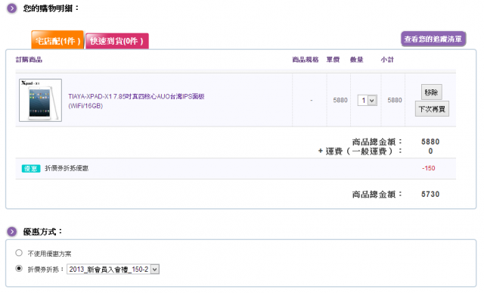Open 查看您的追蹤清單 button
Viewport: 484px width, 293px height.
pos(433,39)
